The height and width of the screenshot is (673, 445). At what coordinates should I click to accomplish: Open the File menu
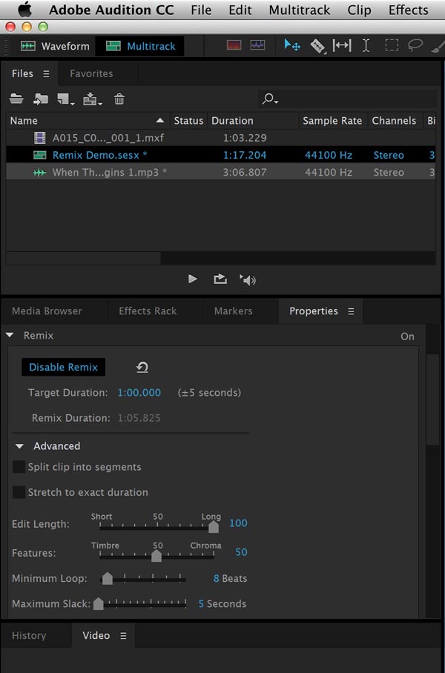201,10
